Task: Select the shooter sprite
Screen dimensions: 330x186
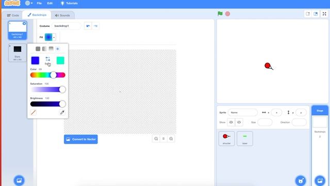Action: [x=227, y=138]
